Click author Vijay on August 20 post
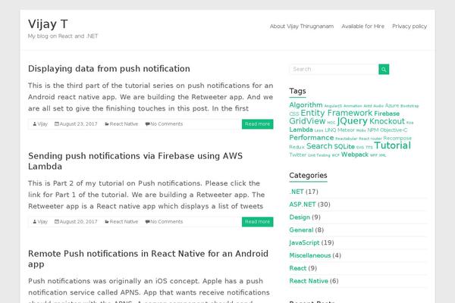The width and height of the screenshot is (455, 303). (x=42, y=222)
